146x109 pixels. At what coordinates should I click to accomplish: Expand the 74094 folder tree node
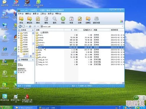click(19, 38)
